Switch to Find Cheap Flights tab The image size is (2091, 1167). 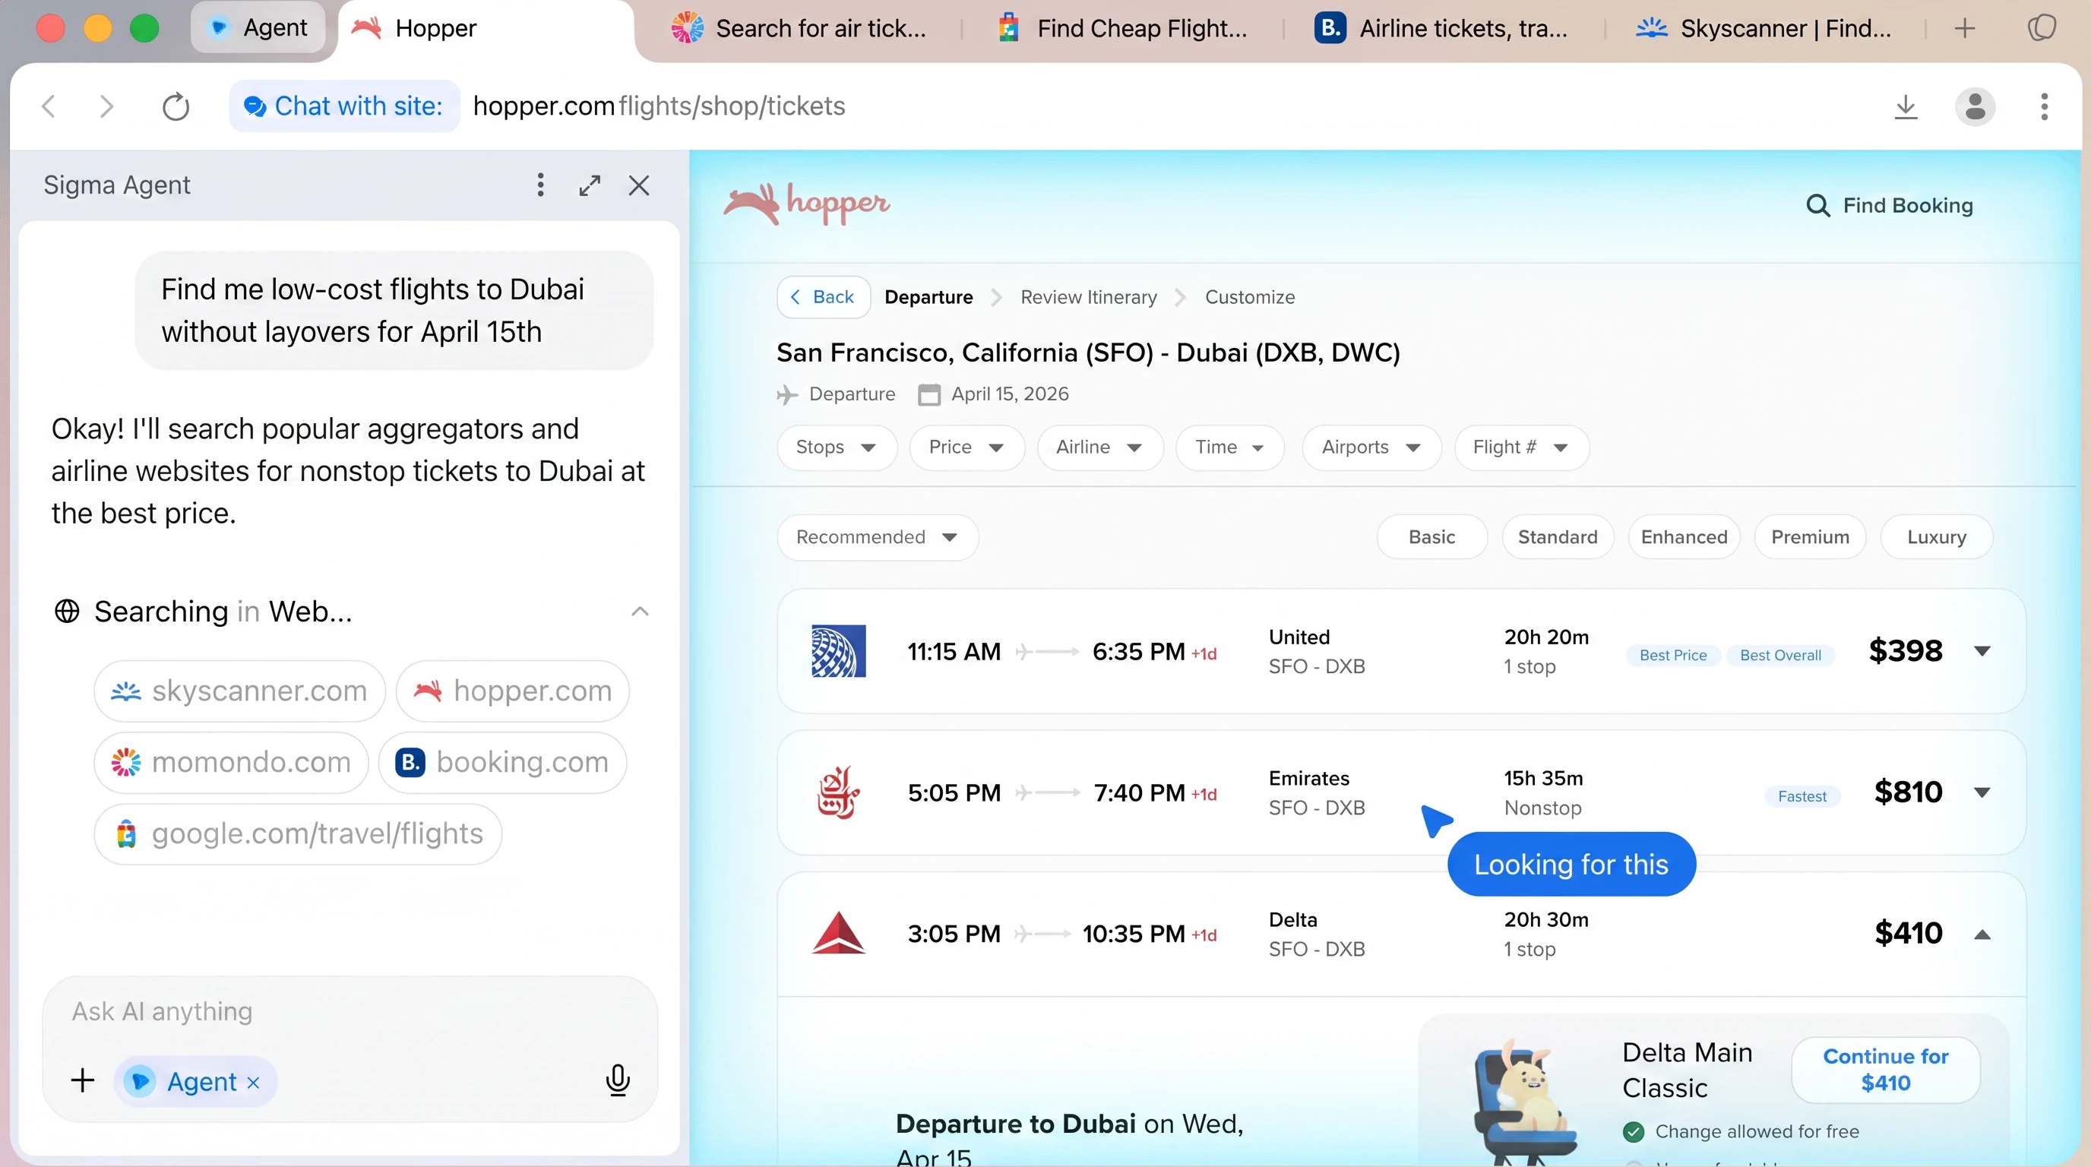(1124, 29)
